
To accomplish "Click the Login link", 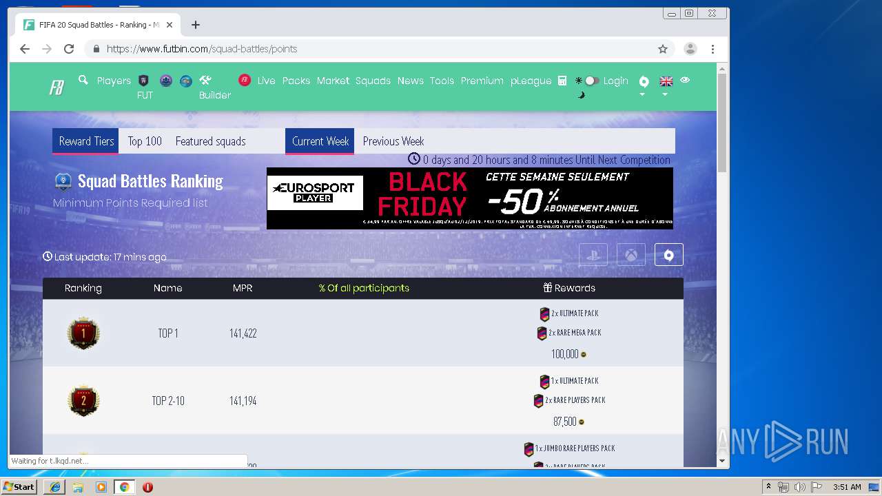I will point(615,81).
